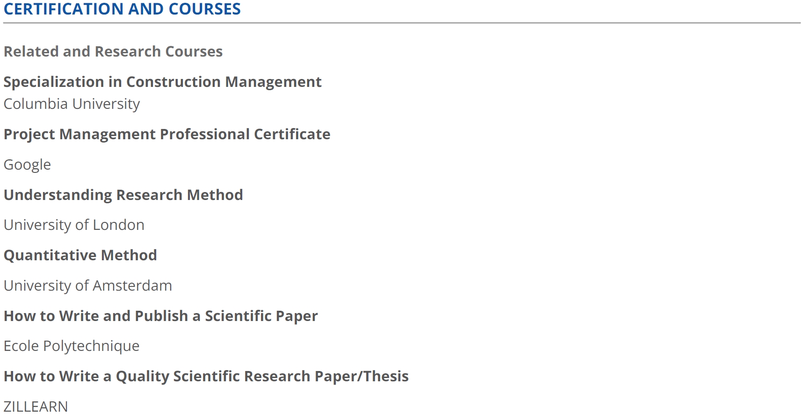Click the Google provider name
The image size is (803, 414).
(x=27, y=165)
